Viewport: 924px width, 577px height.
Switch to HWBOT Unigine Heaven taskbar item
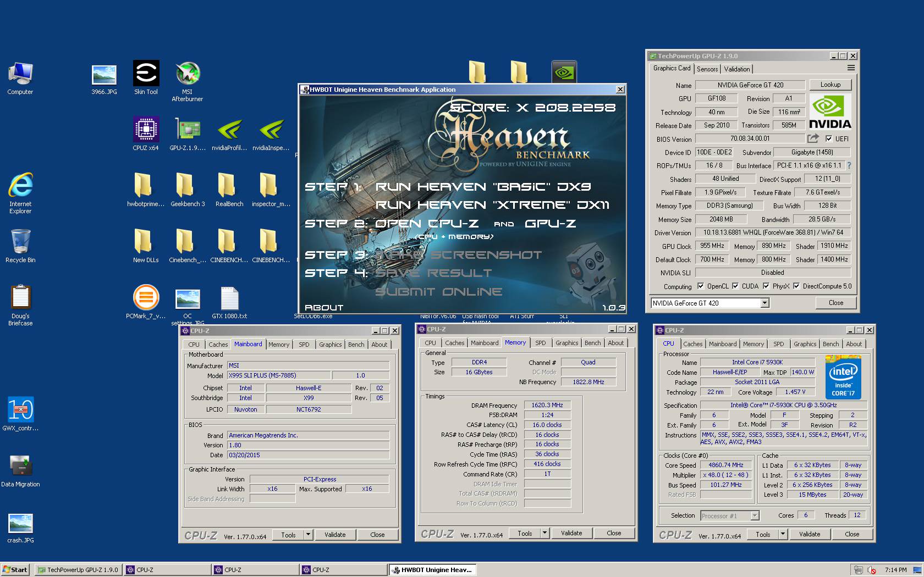click(x=432, y=570)
